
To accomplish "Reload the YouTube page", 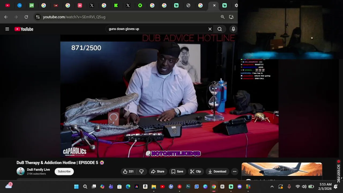I will coord(26,17).
